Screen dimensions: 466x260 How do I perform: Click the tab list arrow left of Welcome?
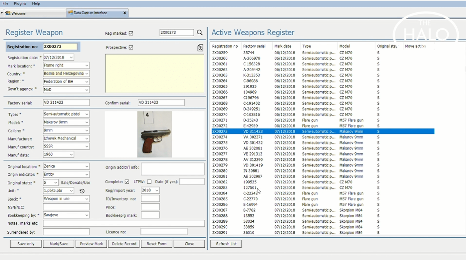2,13
